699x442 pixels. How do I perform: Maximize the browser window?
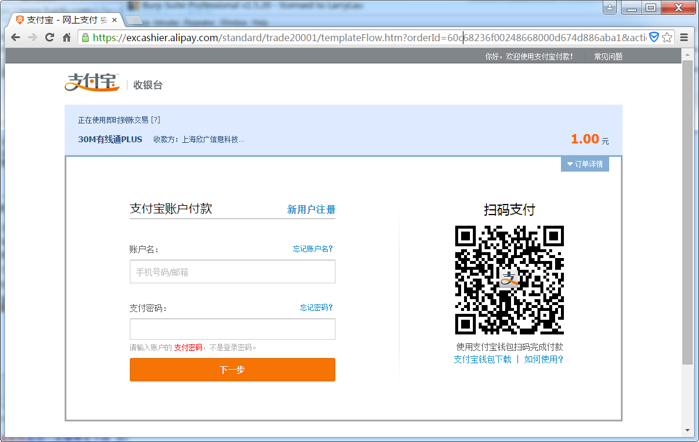651,8
